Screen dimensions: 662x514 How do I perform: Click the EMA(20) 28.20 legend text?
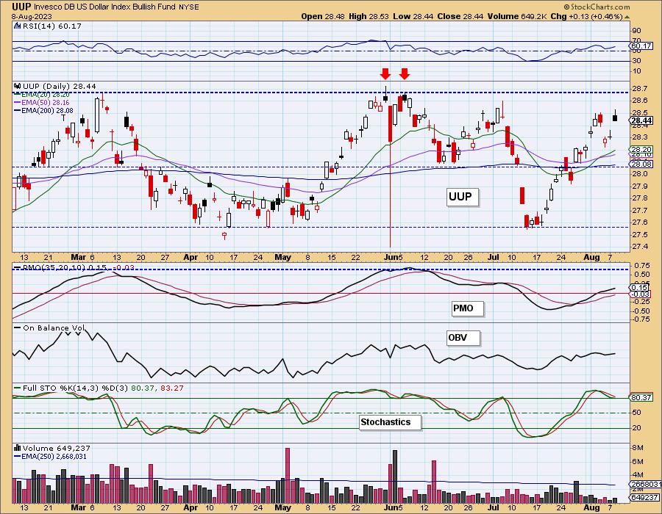45,95
